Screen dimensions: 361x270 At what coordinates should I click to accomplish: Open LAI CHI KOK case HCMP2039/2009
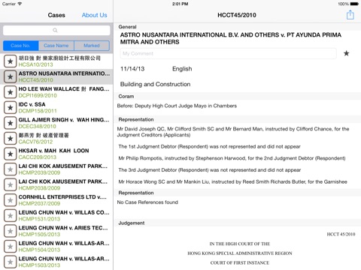pyautogui.click(x=56, y=169)
